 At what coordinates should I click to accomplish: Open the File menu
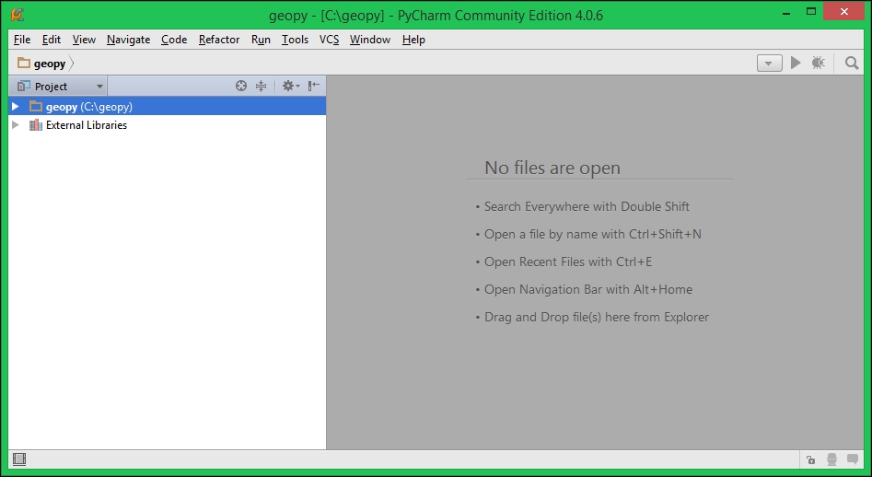click(22, 40)
